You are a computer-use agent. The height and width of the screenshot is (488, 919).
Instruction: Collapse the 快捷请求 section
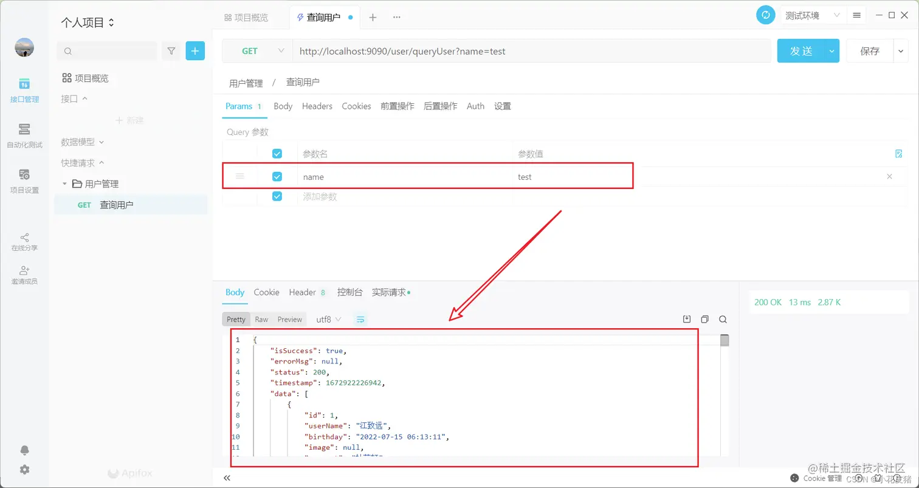click(83, 163)
